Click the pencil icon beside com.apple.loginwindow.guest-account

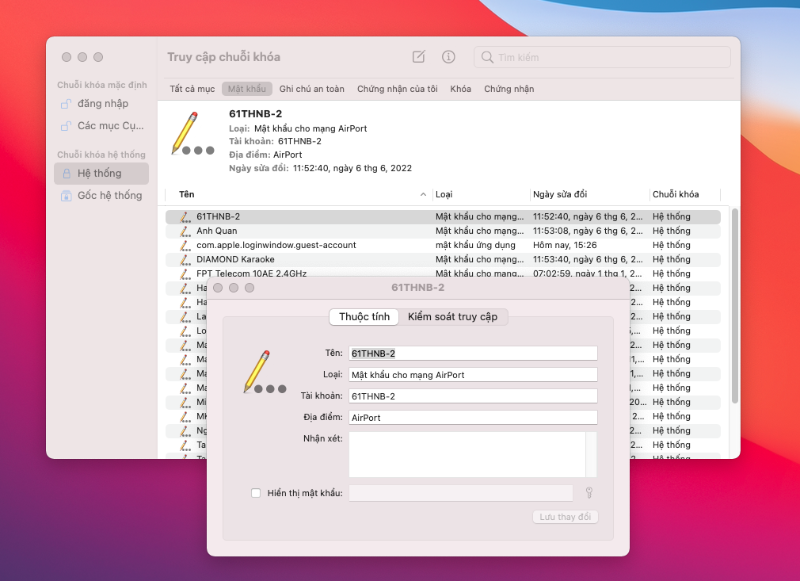tap(185, 246)
